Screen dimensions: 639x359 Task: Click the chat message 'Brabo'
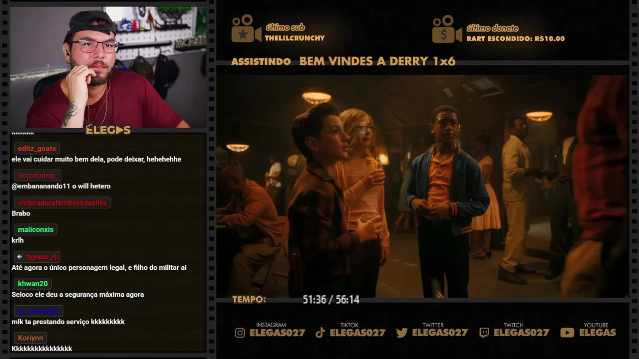pyautogui.click(x=21, y=213)
